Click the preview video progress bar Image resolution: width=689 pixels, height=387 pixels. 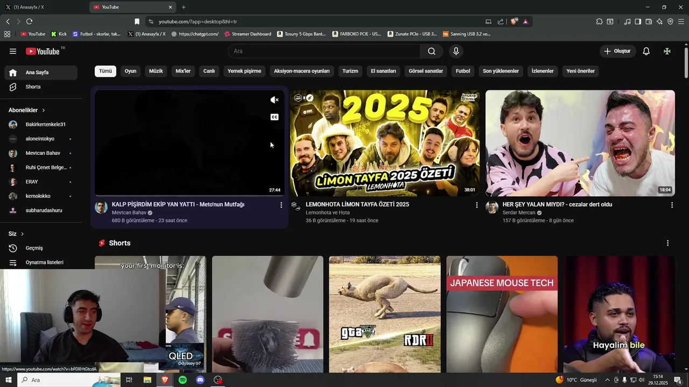pos(189,196)
